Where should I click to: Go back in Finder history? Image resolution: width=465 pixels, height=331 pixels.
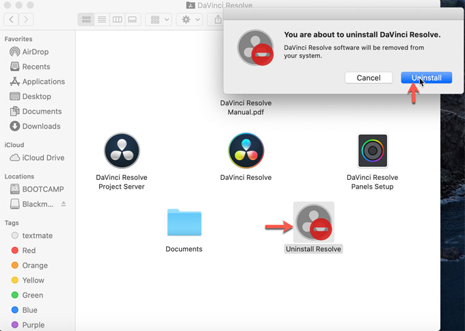coord(11,20)
